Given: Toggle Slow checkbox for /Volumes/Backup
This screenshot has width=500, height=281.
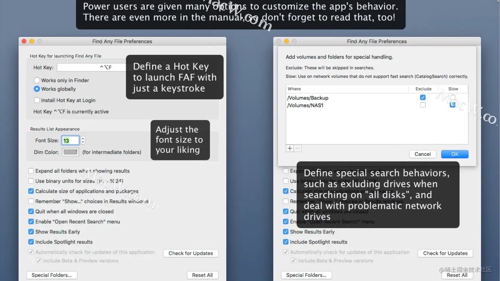Looking at the screenshot, I should click(x=452, y=97).
